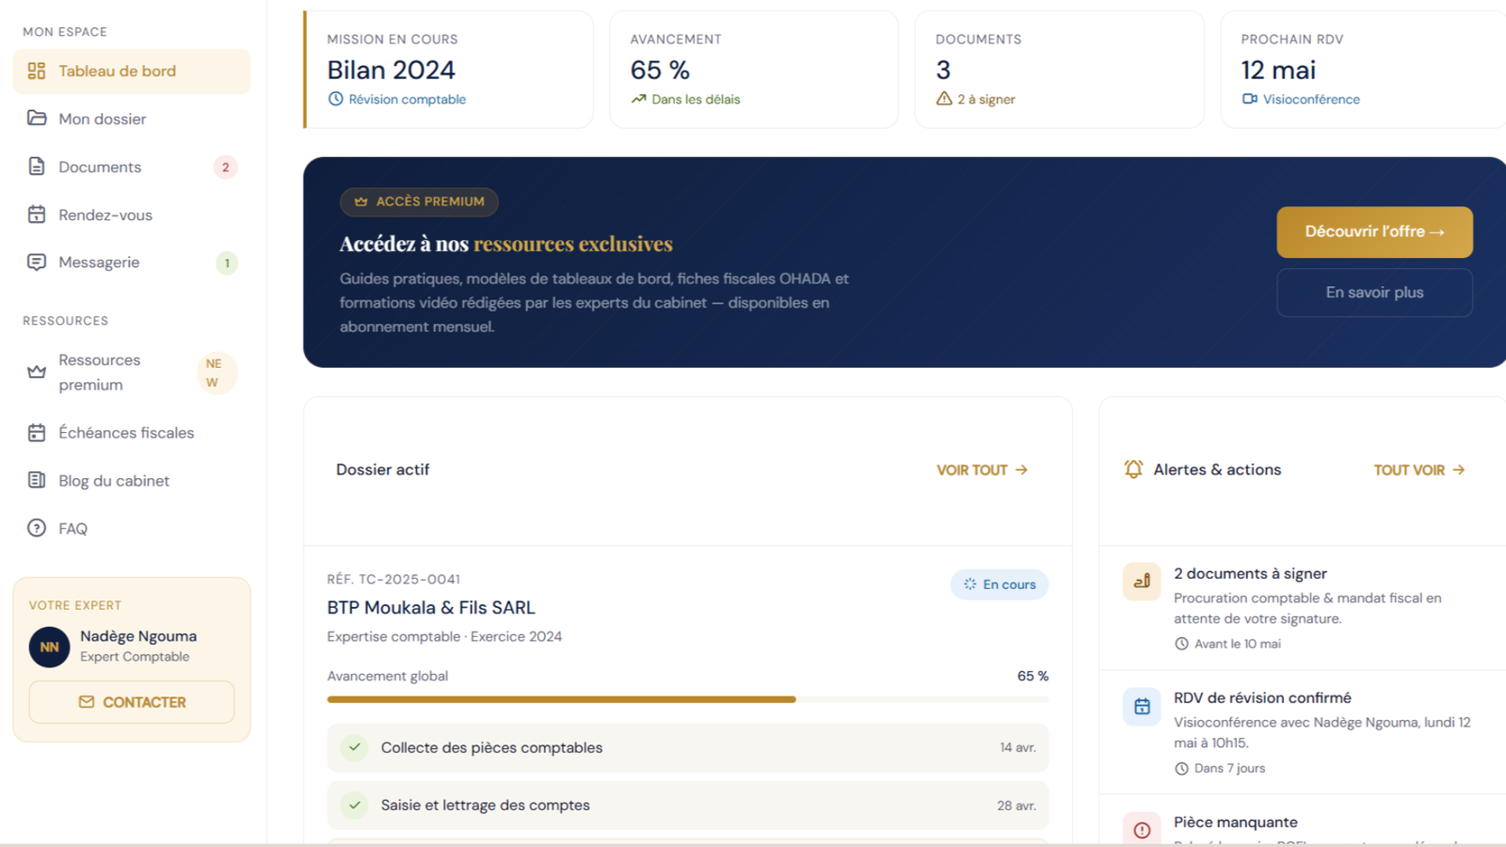
Task: Open the FAQ page
Action: click(x=132, y=529)
